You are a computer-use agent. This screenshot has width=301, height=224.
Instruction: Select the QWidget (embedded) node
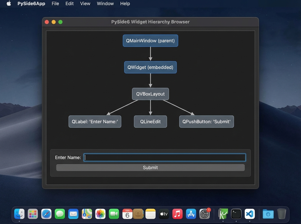[150, 67]
